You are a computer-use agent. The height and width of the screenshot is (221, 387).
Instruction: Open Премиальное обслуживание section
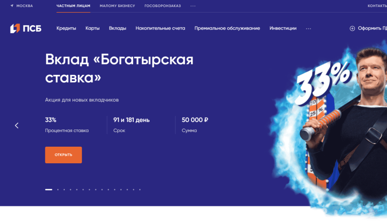coord(227,28)
